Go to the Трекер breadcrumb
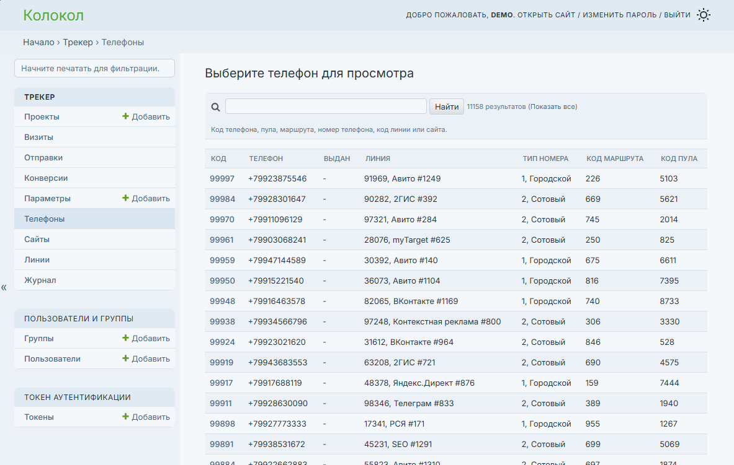 [x=78, y=42]
